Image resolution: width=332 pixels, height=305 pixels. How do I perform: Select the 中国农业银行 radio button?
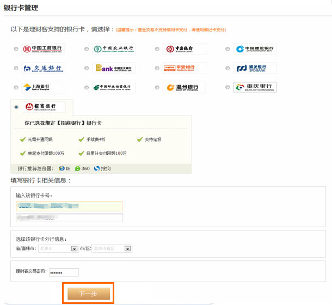tap(87, 49)
